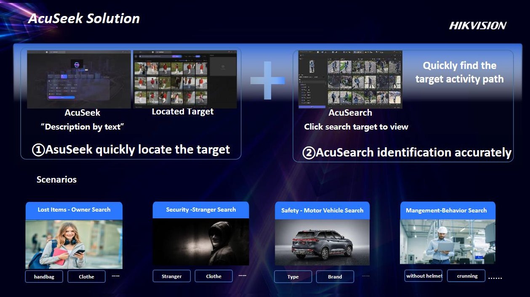The image size is (530, 297).
Task: Open the AcuSearch results screenshot
Action: coord(350,79)
